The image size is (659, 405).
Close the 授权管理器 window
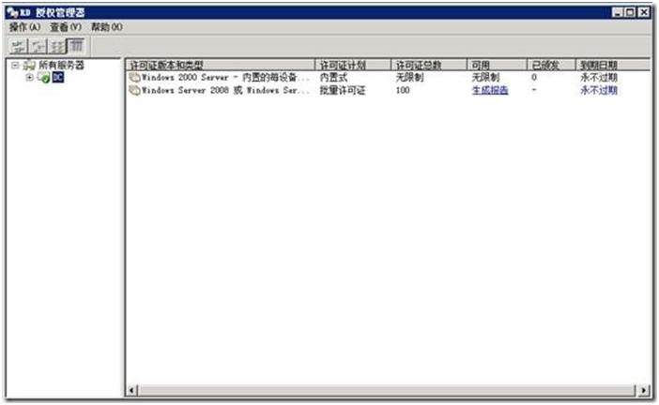[x=644, y=12]
